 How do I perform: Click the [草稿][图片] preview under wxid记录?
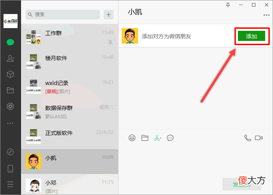pyautogui.click(x=58, y=91)
